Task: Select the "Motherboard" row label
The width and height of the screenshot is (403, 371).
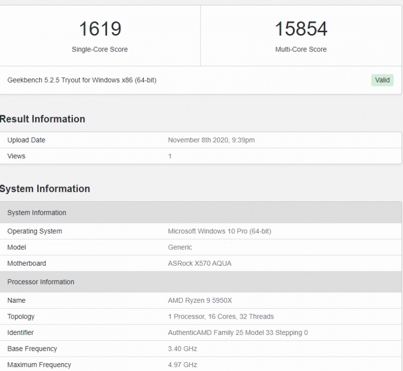Action: pos(27,264)
